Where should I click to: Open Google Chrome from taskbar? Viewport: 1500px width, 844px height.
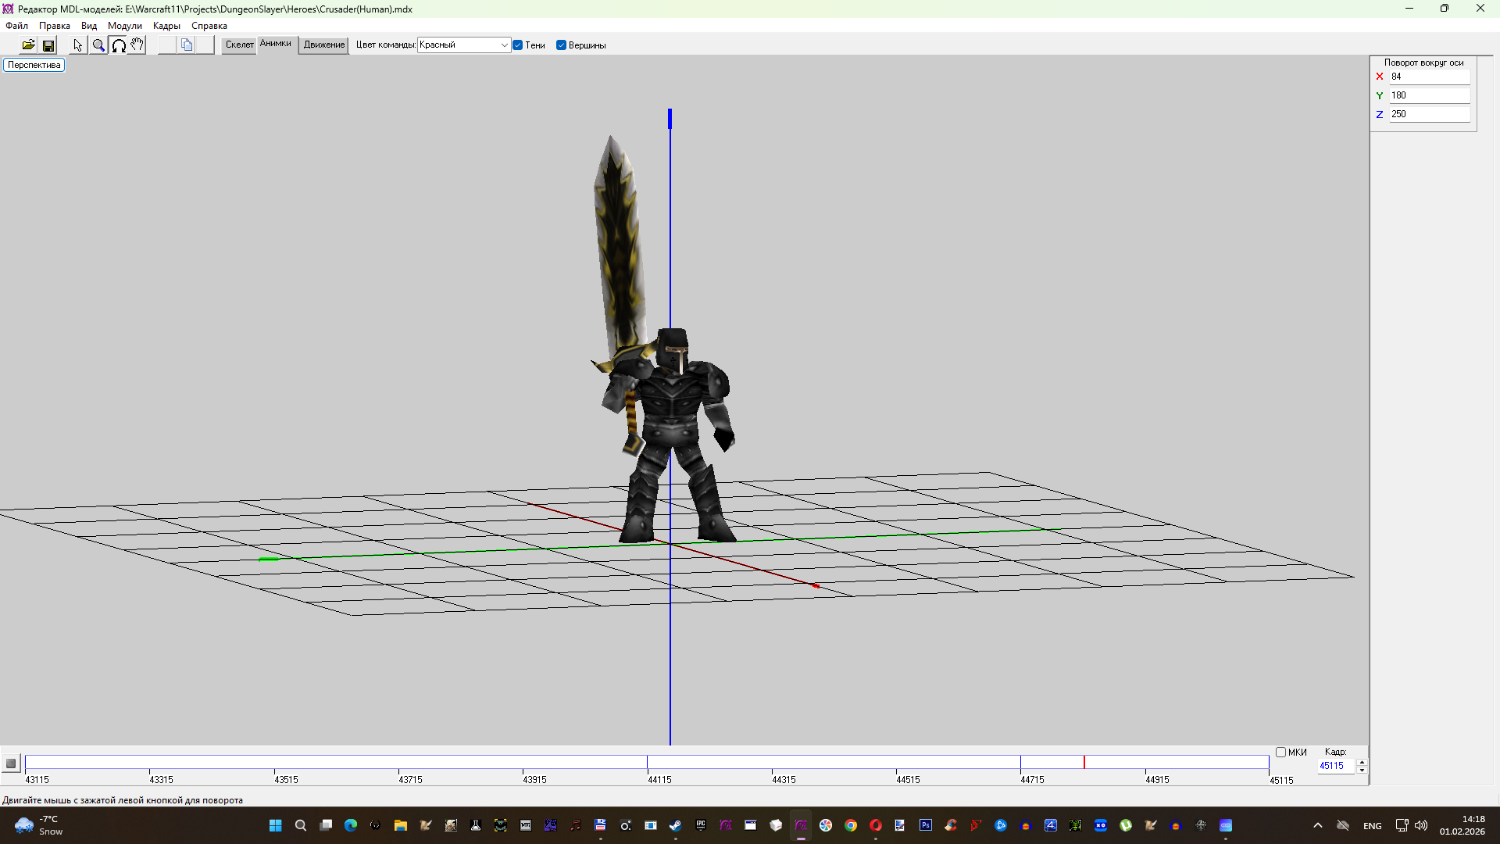click(851, 825)
